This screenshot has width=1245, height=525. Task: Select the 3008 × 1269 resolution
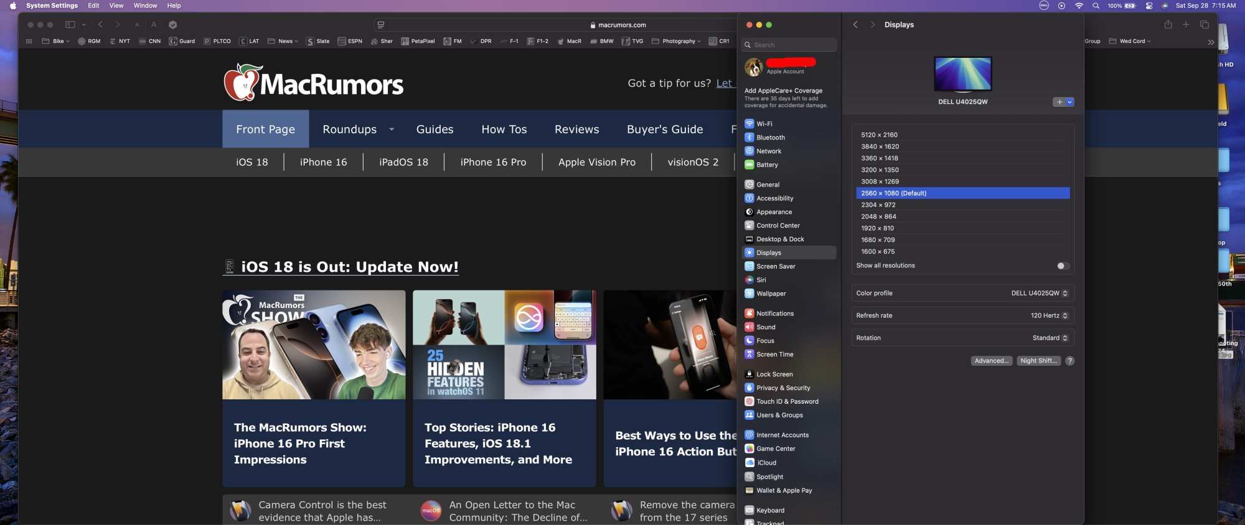point(963,182)
